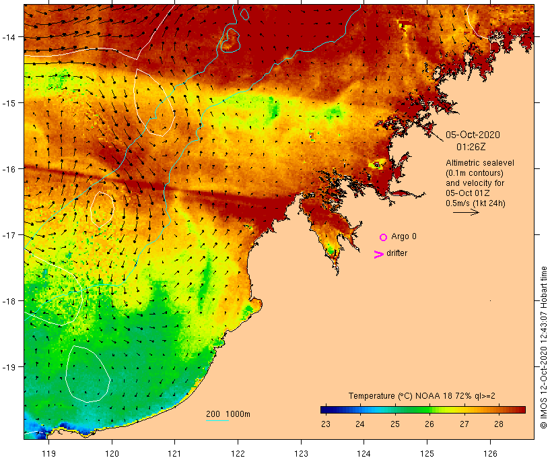
Task: Click longitude axis label 120
Action: click(112, 453)
